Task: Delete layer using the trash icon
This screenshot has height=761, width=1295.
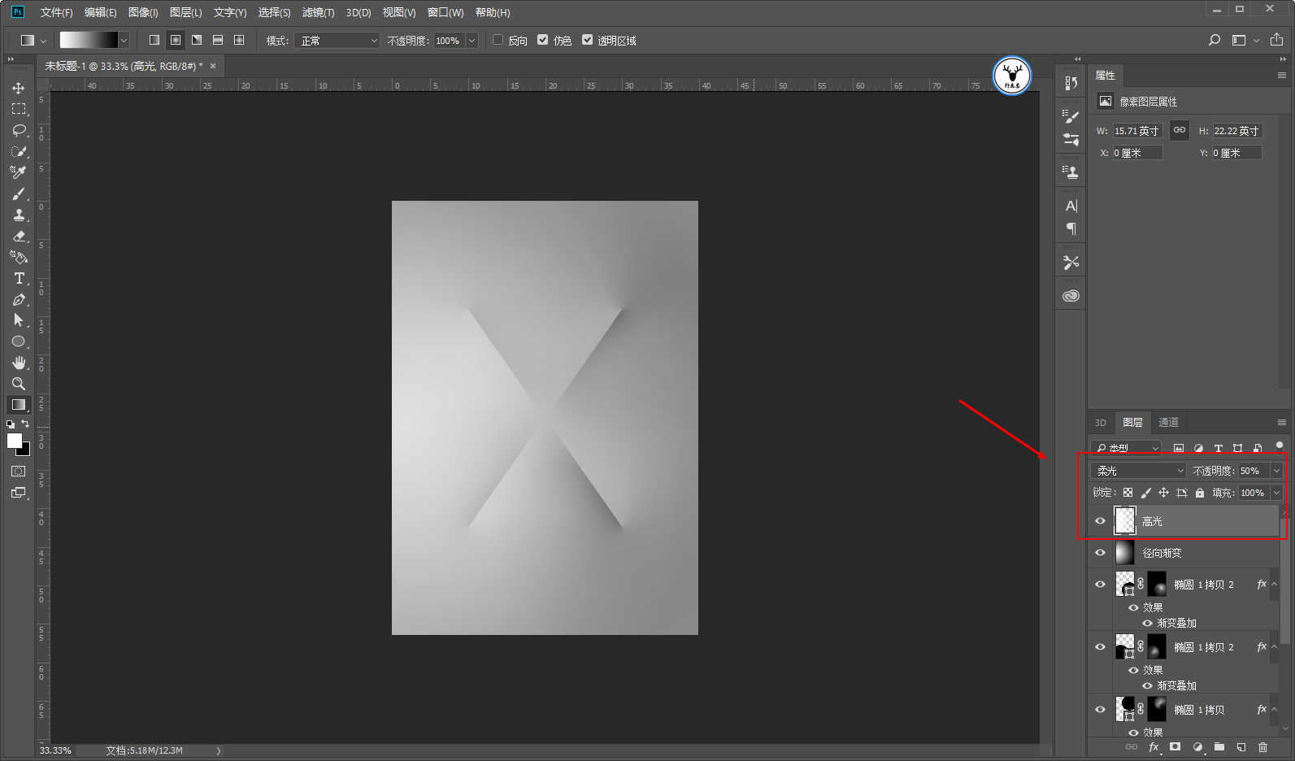Action: point(1262,747)
